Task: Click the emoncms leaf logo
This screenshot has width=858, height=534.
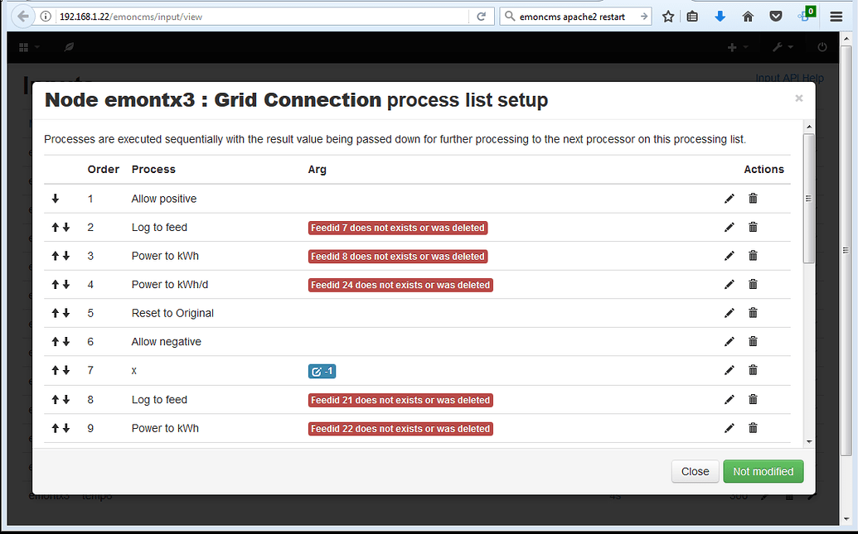Action: pyautogui.click(x=69, y=47)
